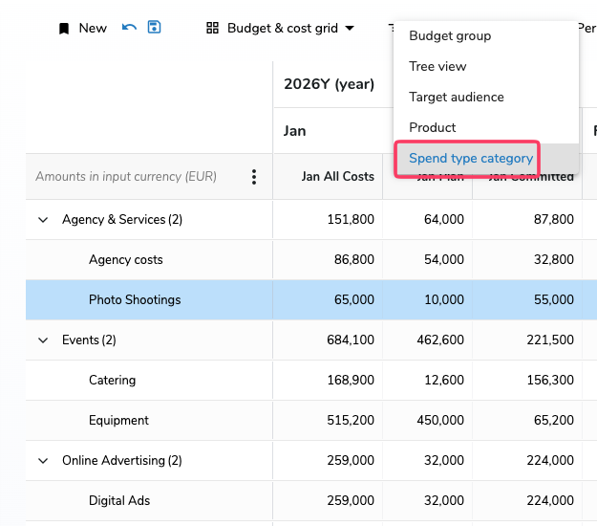
Task: Click the New view label
Action: [93, 28]
